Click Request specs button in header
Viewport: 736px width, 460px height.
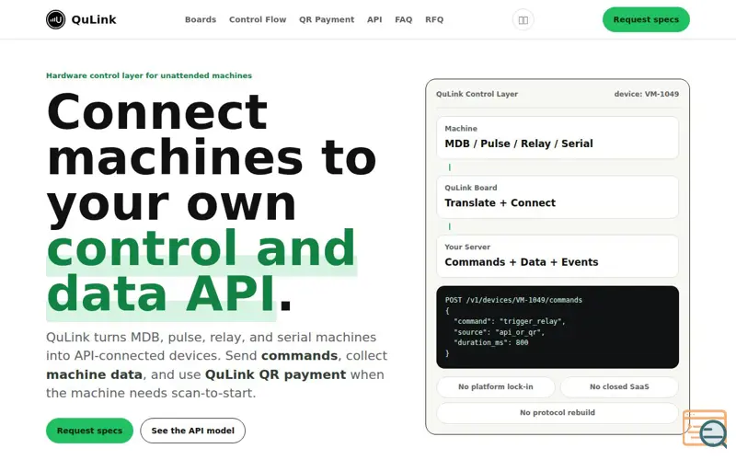646,19
